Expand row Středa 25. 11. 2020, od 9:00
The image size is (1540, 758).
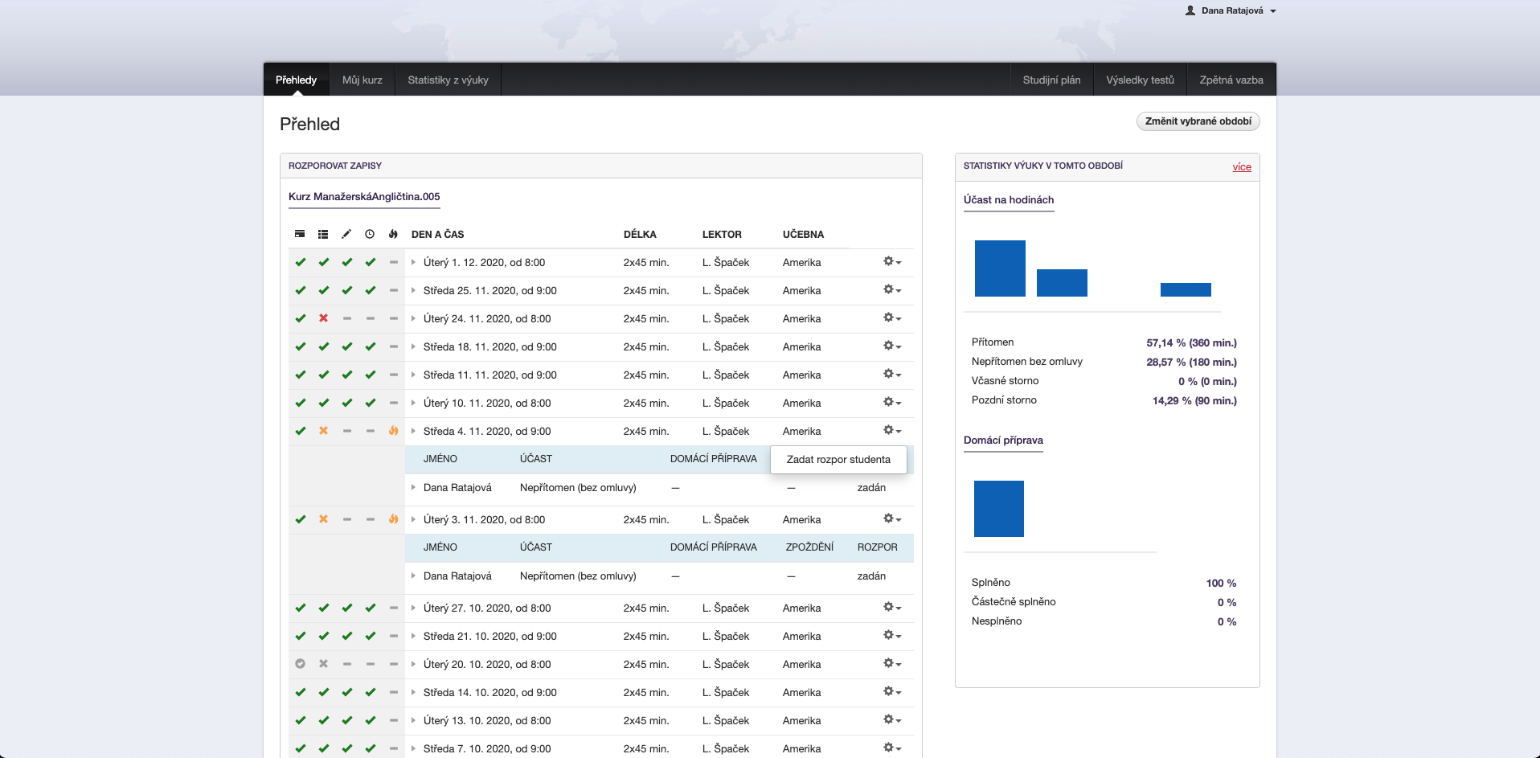tap(413, 290)
